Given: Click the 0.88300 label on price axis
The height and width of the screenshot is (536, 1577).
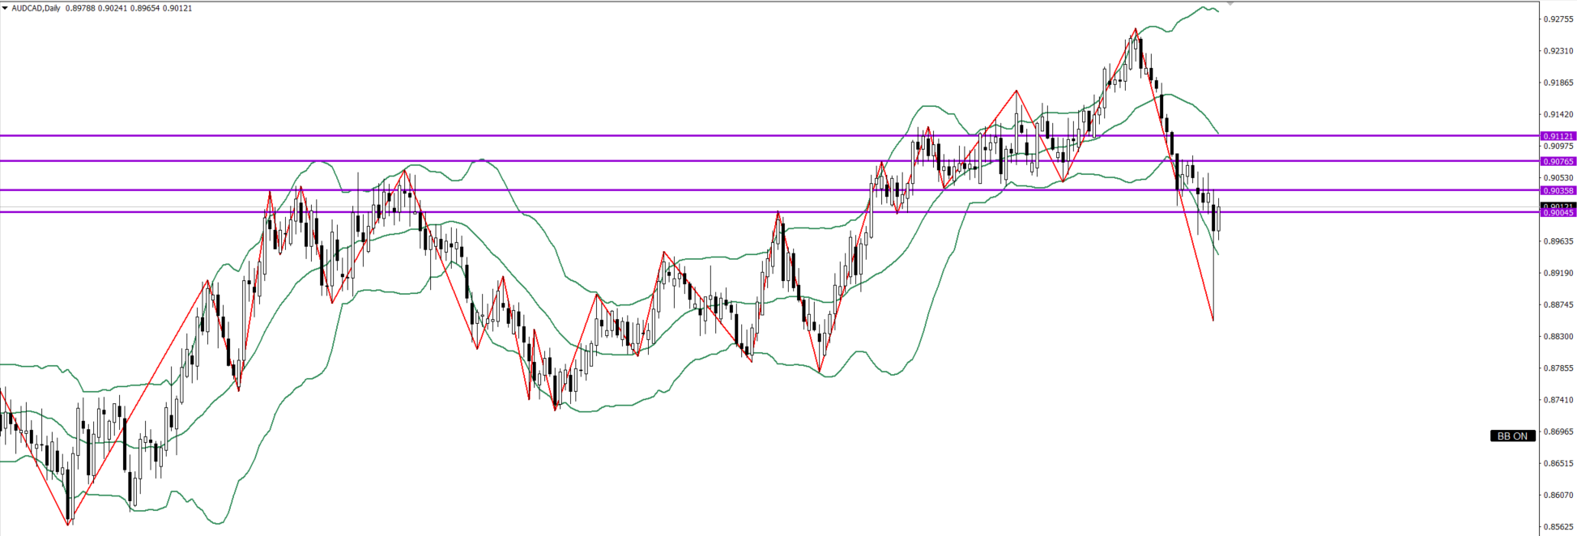Looking at the screenshot, I should (x=1558, y=336).
